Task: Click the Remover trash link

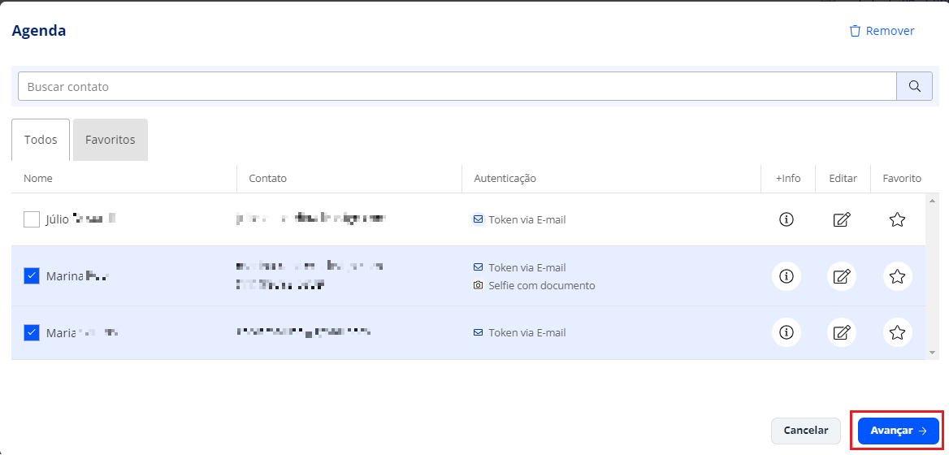Action: 882,31
